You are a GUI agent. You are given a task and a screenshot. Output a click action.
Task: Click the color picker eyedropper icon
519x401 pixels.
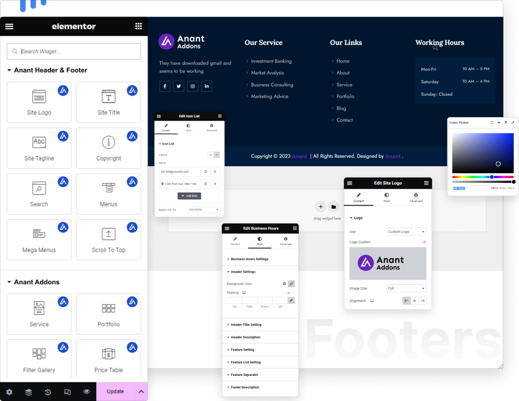tap(513, 122)
